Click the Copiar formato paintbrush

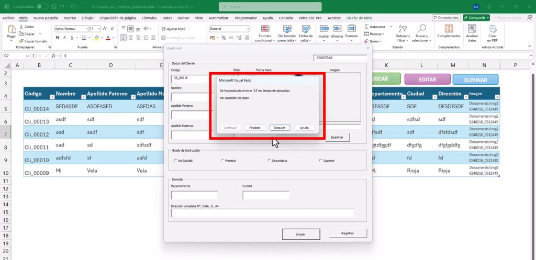(x=21, y=41)
